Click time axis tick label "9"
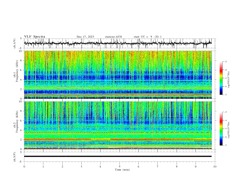 196,167
